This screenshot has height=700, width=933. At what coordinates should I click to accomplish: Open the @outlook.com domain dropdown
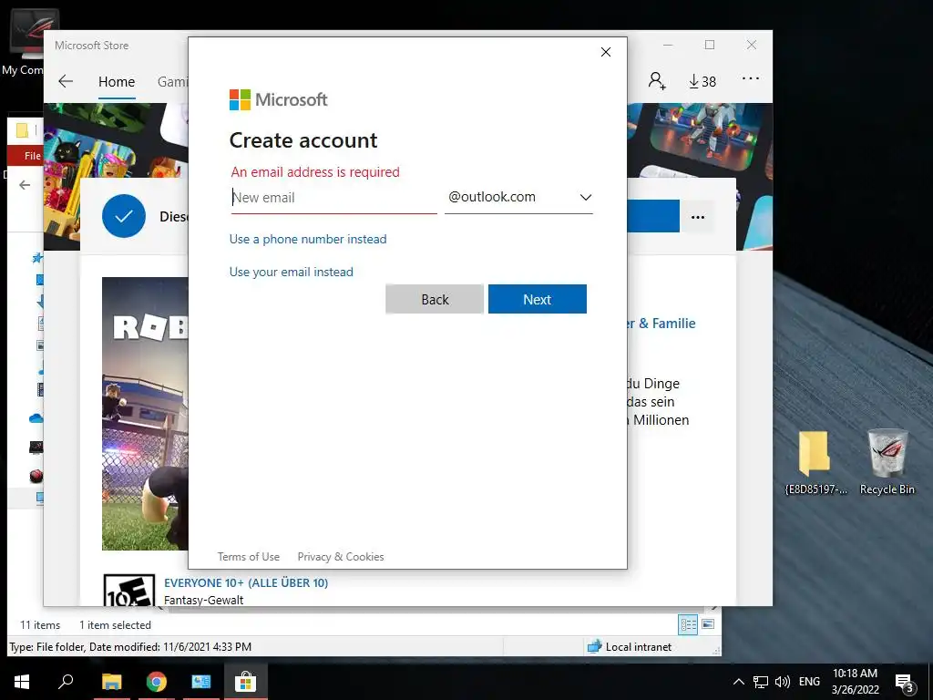pos(518,198)
